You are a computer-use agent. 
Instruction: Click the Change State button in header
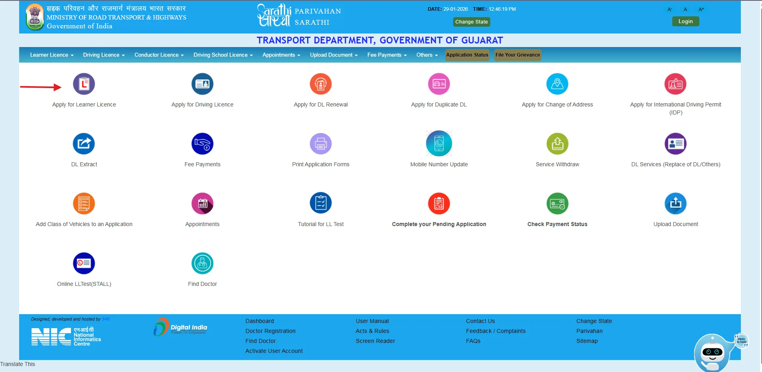471,22
